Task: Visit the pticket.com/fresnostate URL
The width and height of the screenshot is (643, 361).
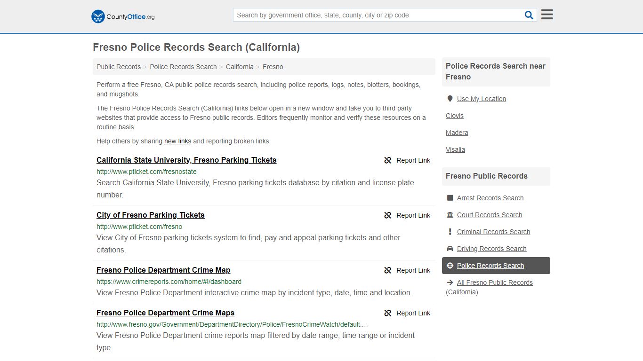Action: coord(146,172)
